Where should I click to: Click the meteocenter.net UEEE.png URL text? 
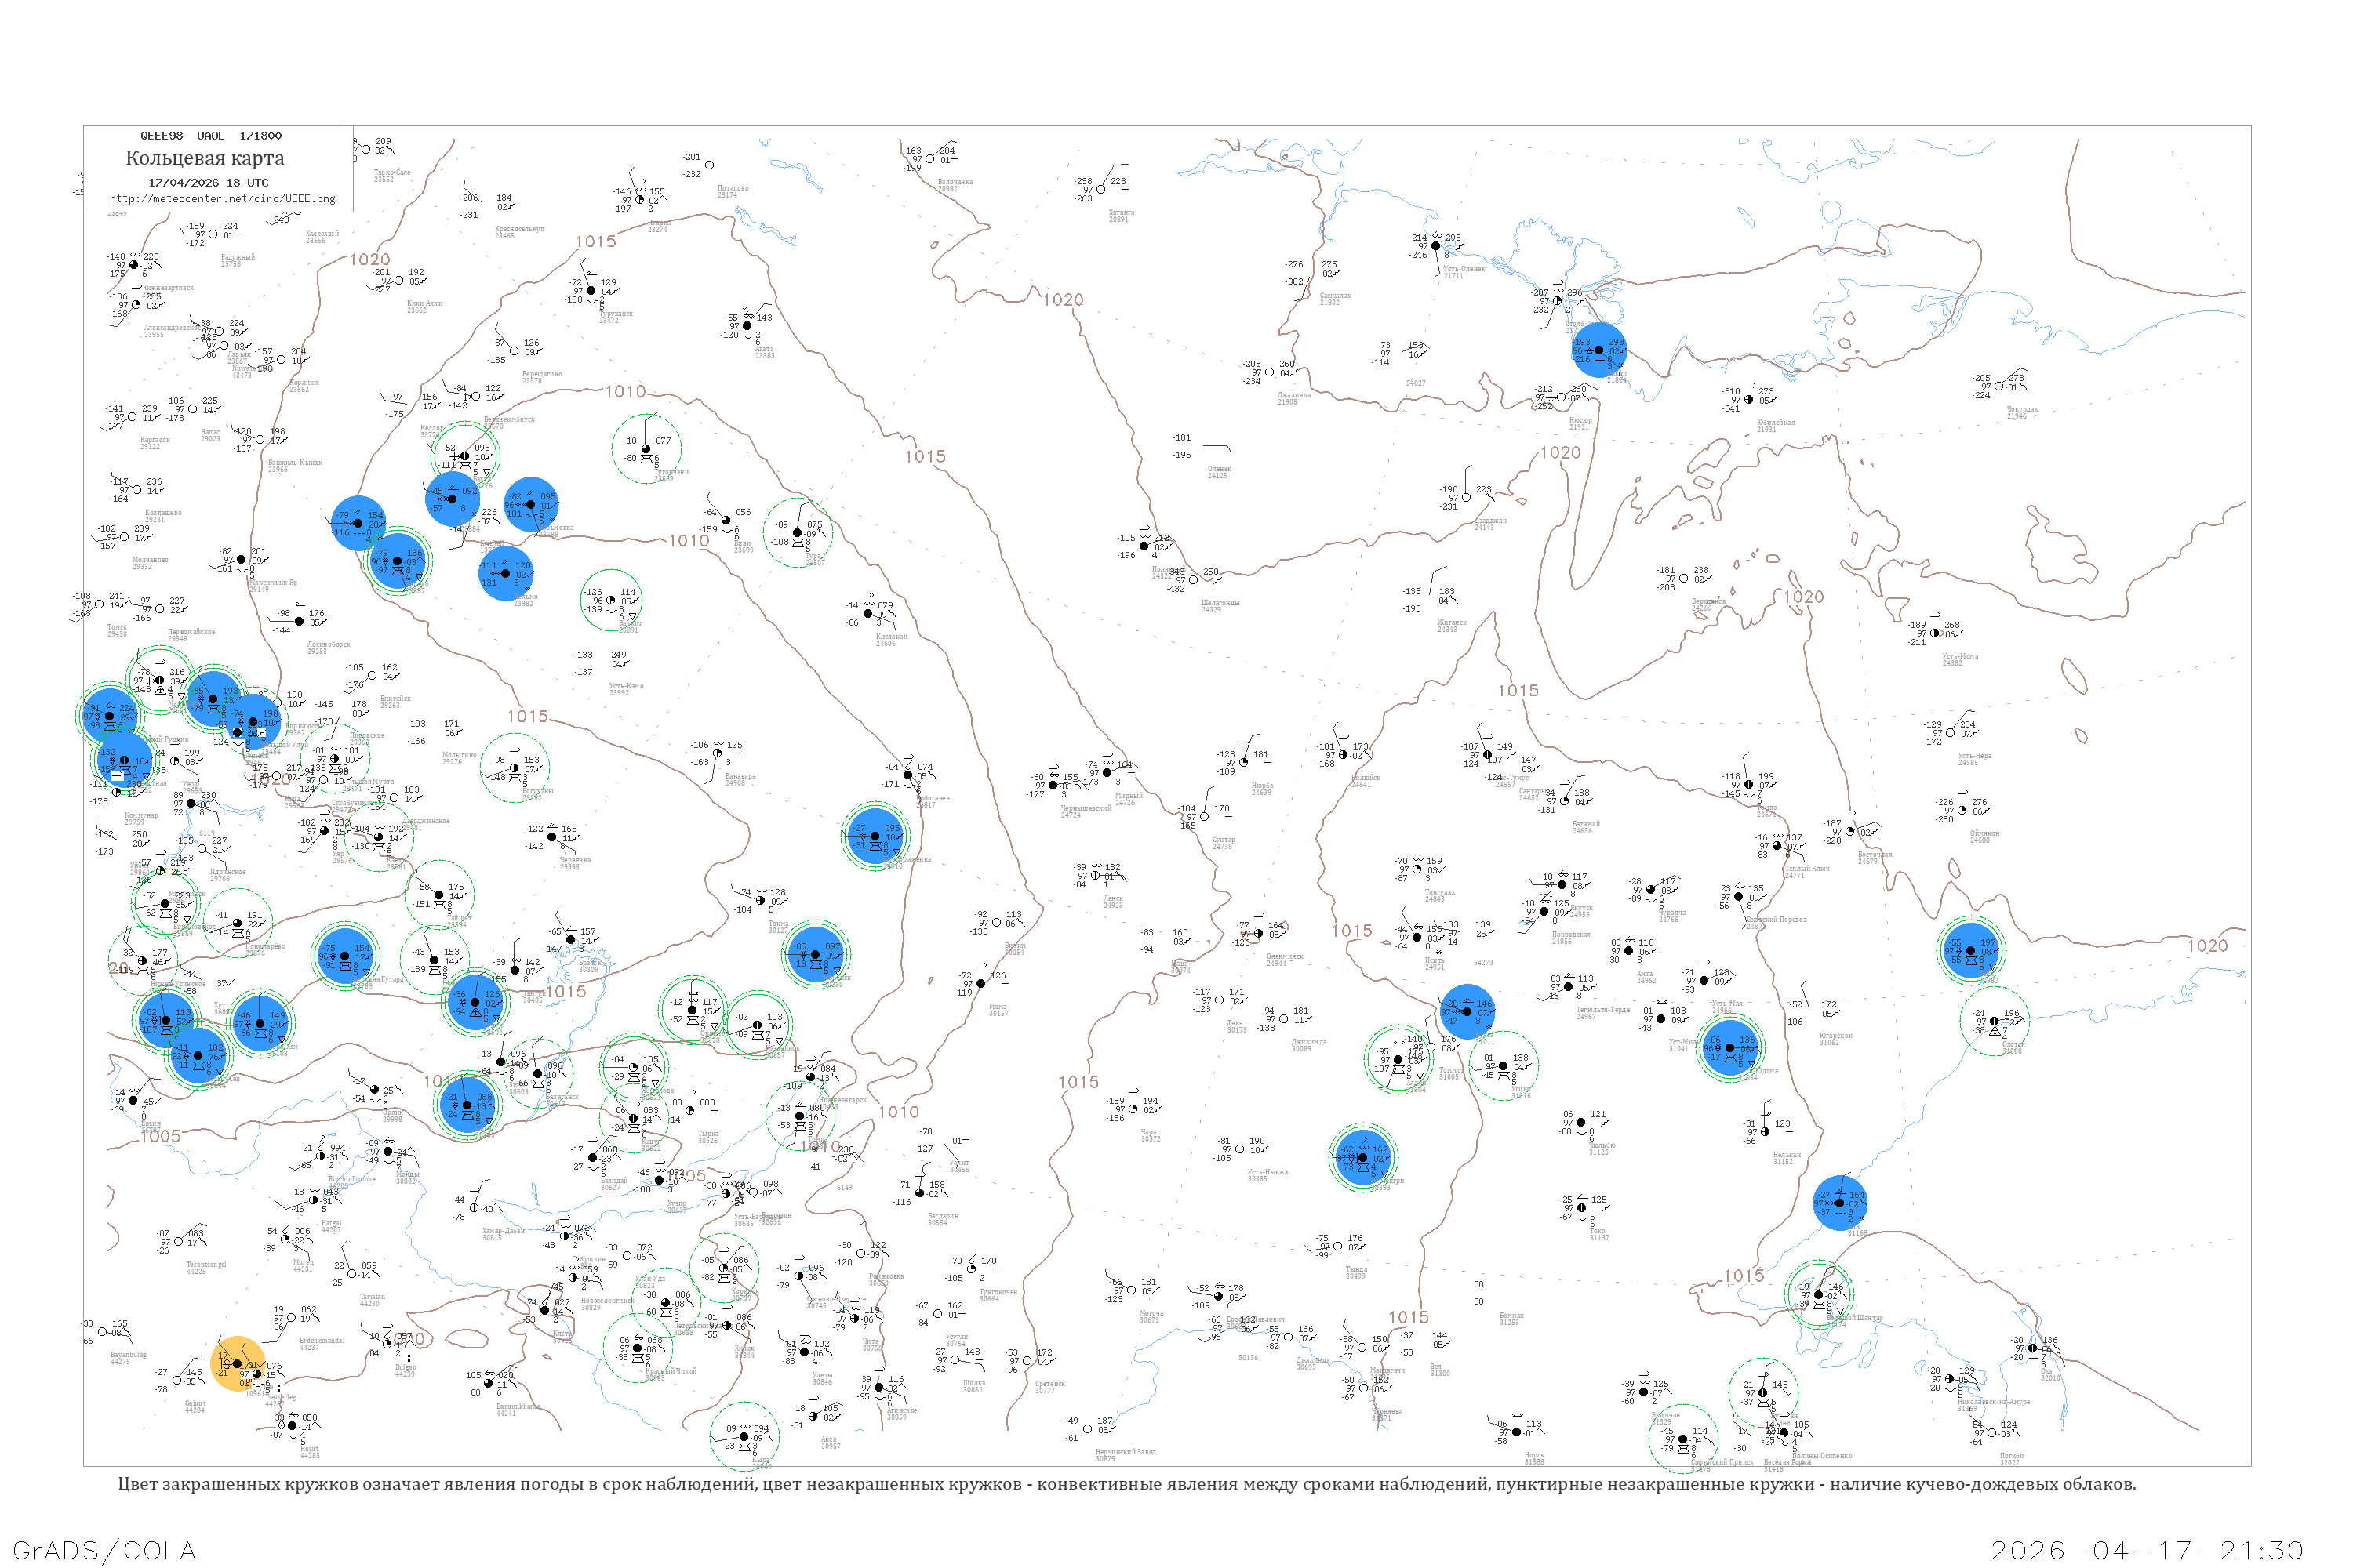click(222, 199)
